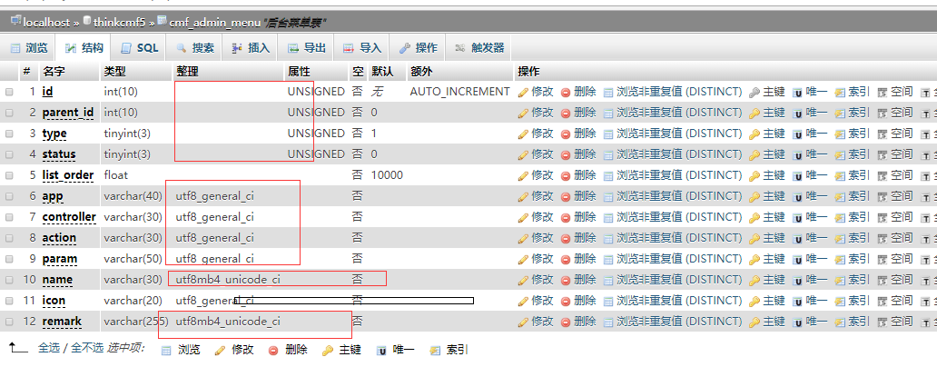Click utf8mb4_unicode_ci collation of remark row

(228, 322)
